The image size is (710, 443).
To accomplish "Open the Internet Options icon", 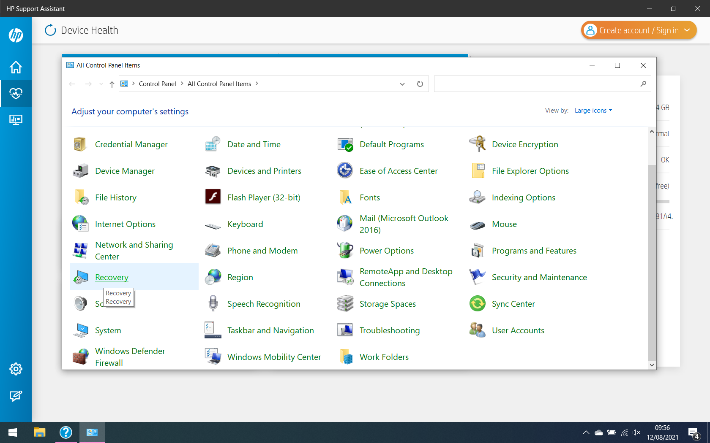I will click(x=80, y=224).
